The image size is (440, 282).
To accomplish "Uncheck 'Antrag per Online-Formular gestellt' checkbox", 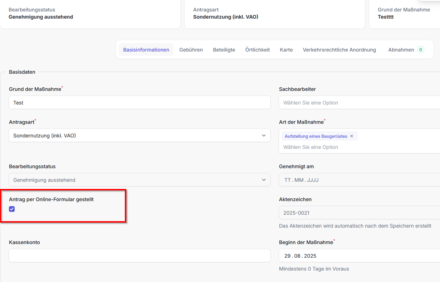I will point(12,209).
